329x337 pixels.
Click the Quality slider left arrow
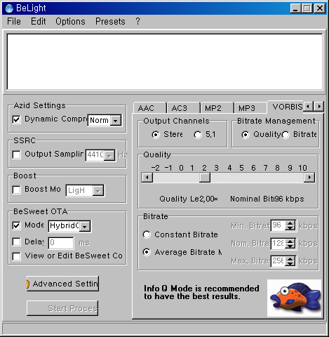[147, 178]
